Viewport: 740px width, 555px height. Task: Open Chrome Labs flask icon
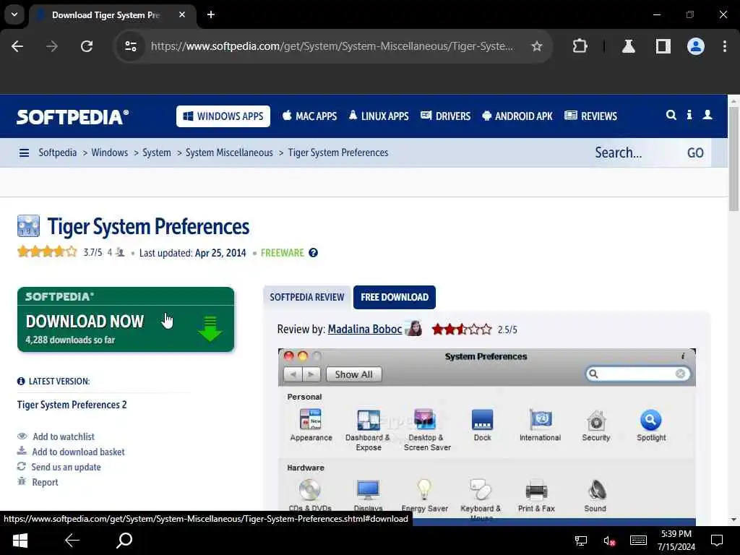click(628, 46)
